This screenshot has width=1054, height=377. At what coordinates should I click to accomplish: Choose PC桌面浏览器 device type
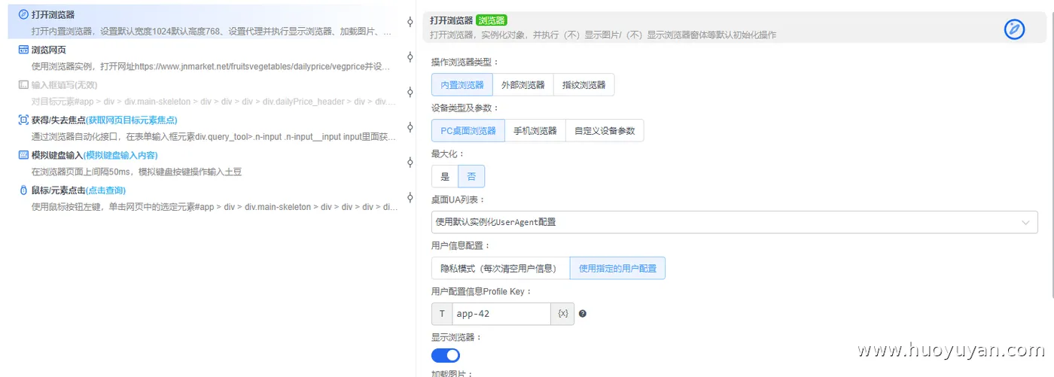click(x=468, y=131)
